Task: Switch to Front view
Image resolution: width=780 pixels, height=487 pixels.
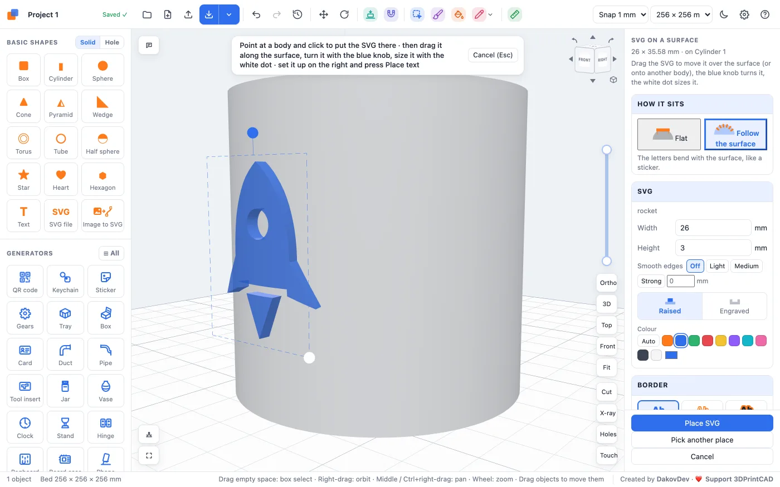Action: (x=607, y=346)
